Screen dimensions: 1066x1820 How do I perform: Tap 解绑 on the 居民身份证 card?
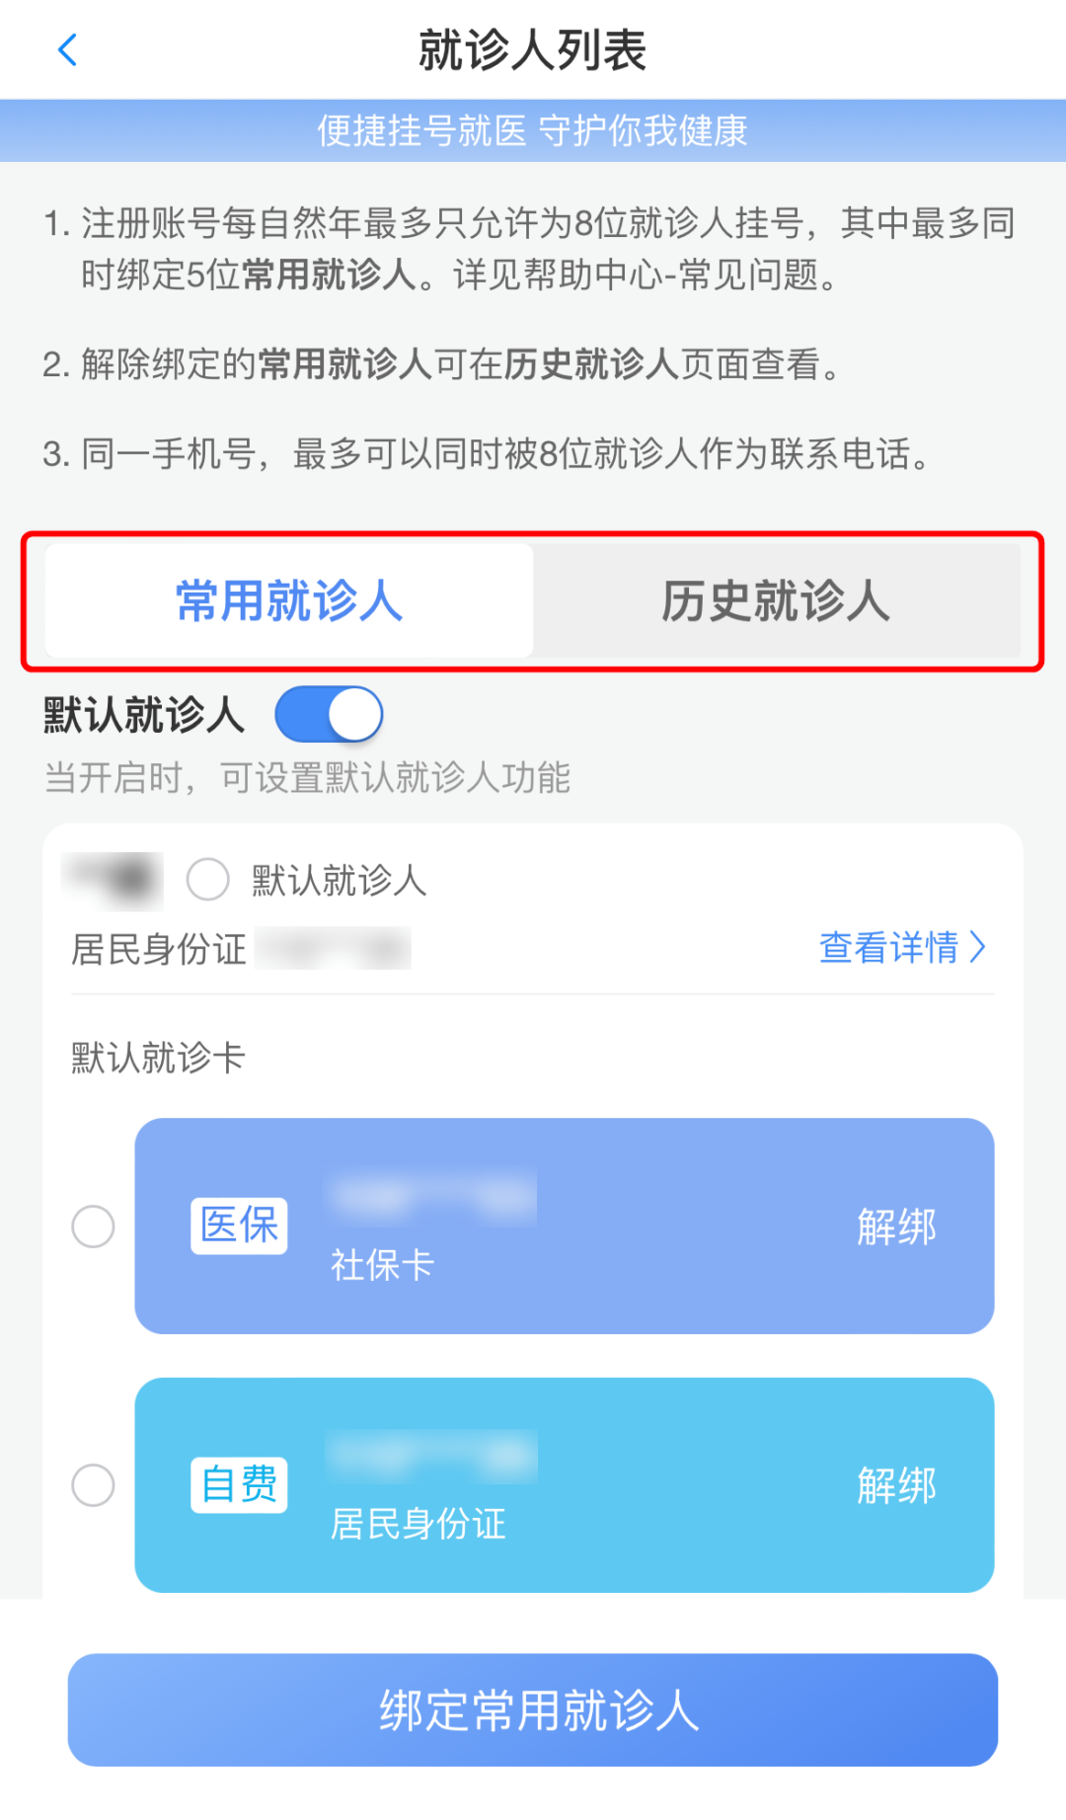(x=896, y=1484)
